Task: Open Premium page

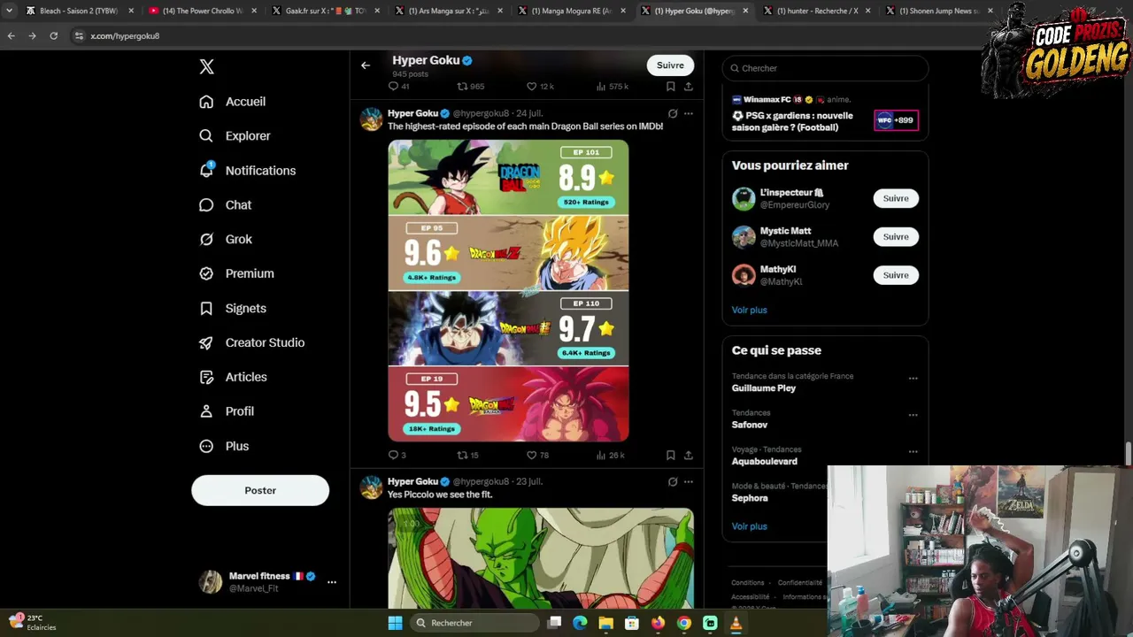Action: pyautogui.click(x=236, y=273)
